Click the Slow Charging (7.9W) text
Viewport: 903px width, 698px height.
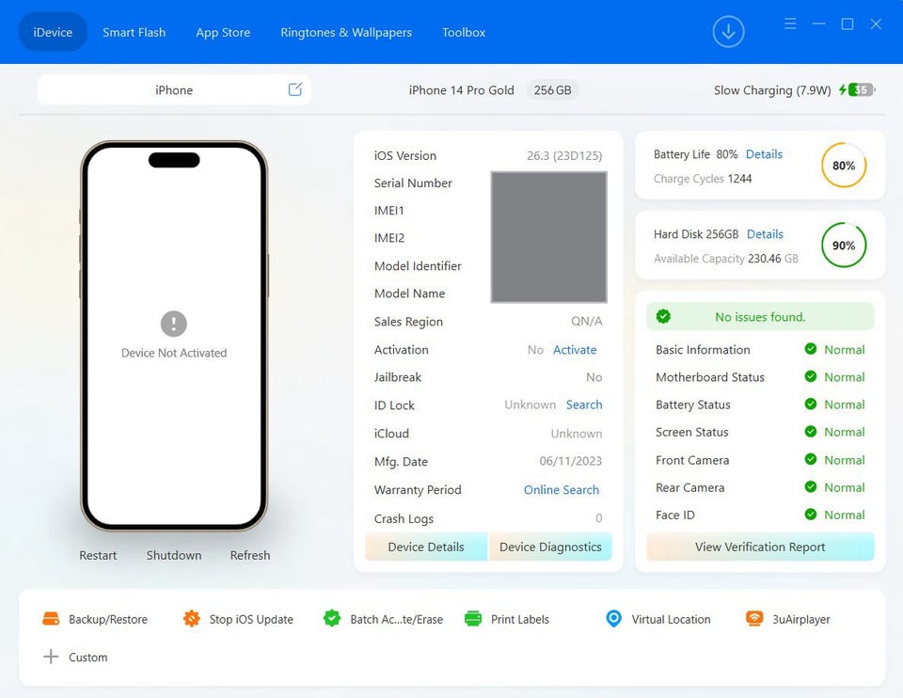click(x=772, y=90)
